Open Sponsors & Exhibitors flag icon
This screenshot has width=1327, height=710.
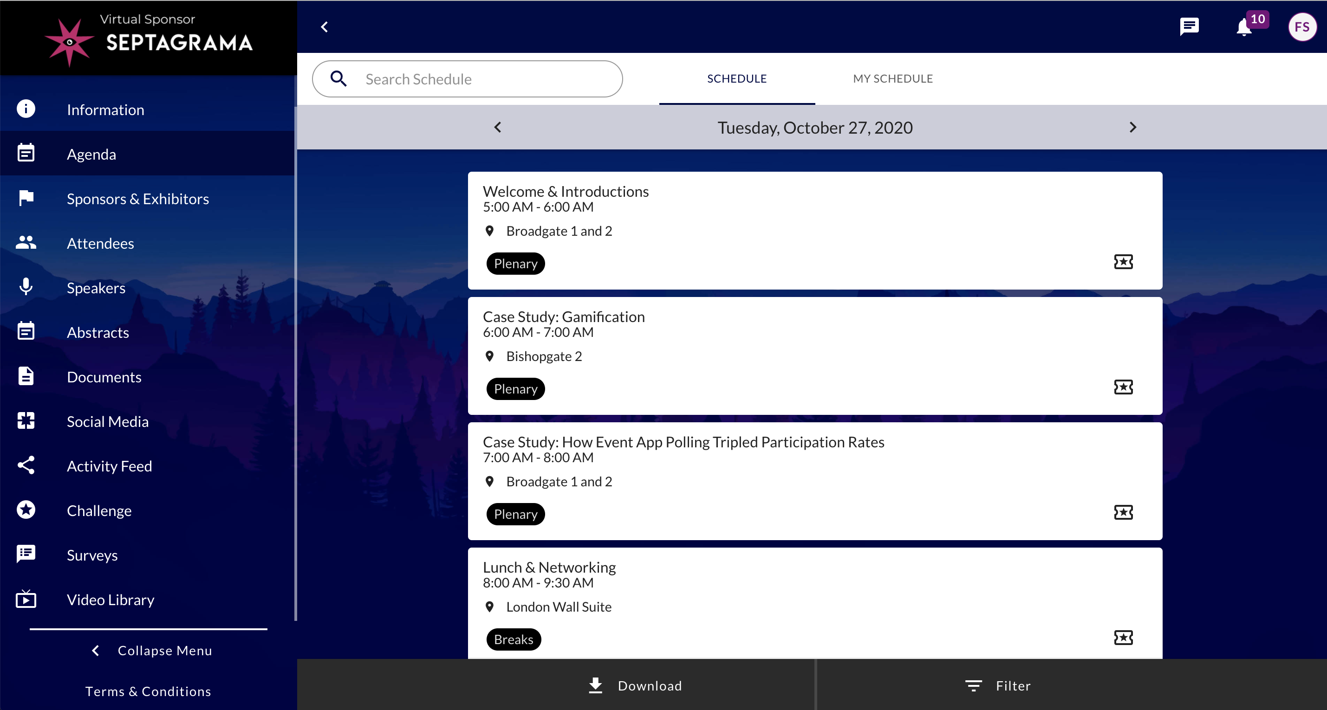coord(26,198)
